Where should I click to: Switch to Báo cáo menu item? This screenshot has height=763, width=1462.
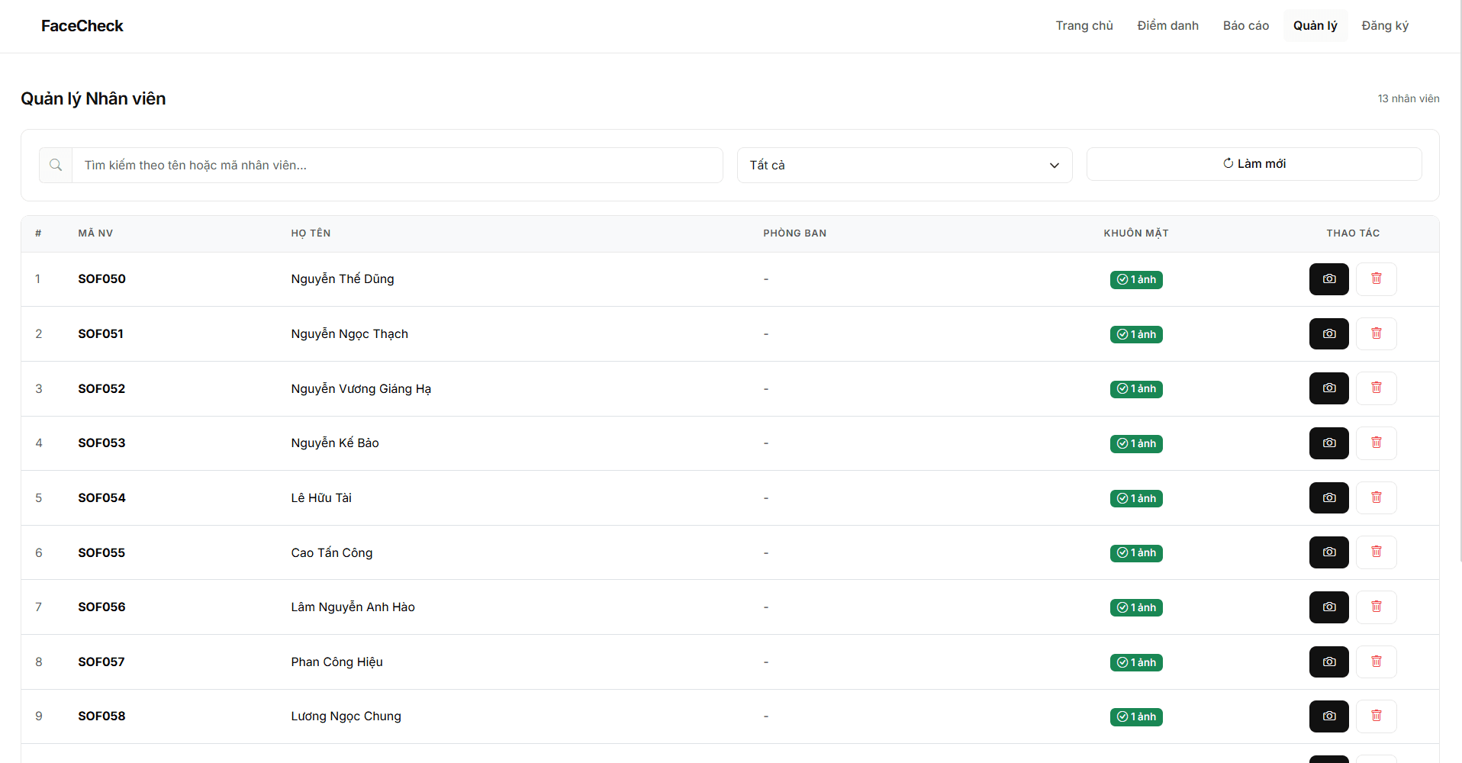click(x=1245, y=26)
